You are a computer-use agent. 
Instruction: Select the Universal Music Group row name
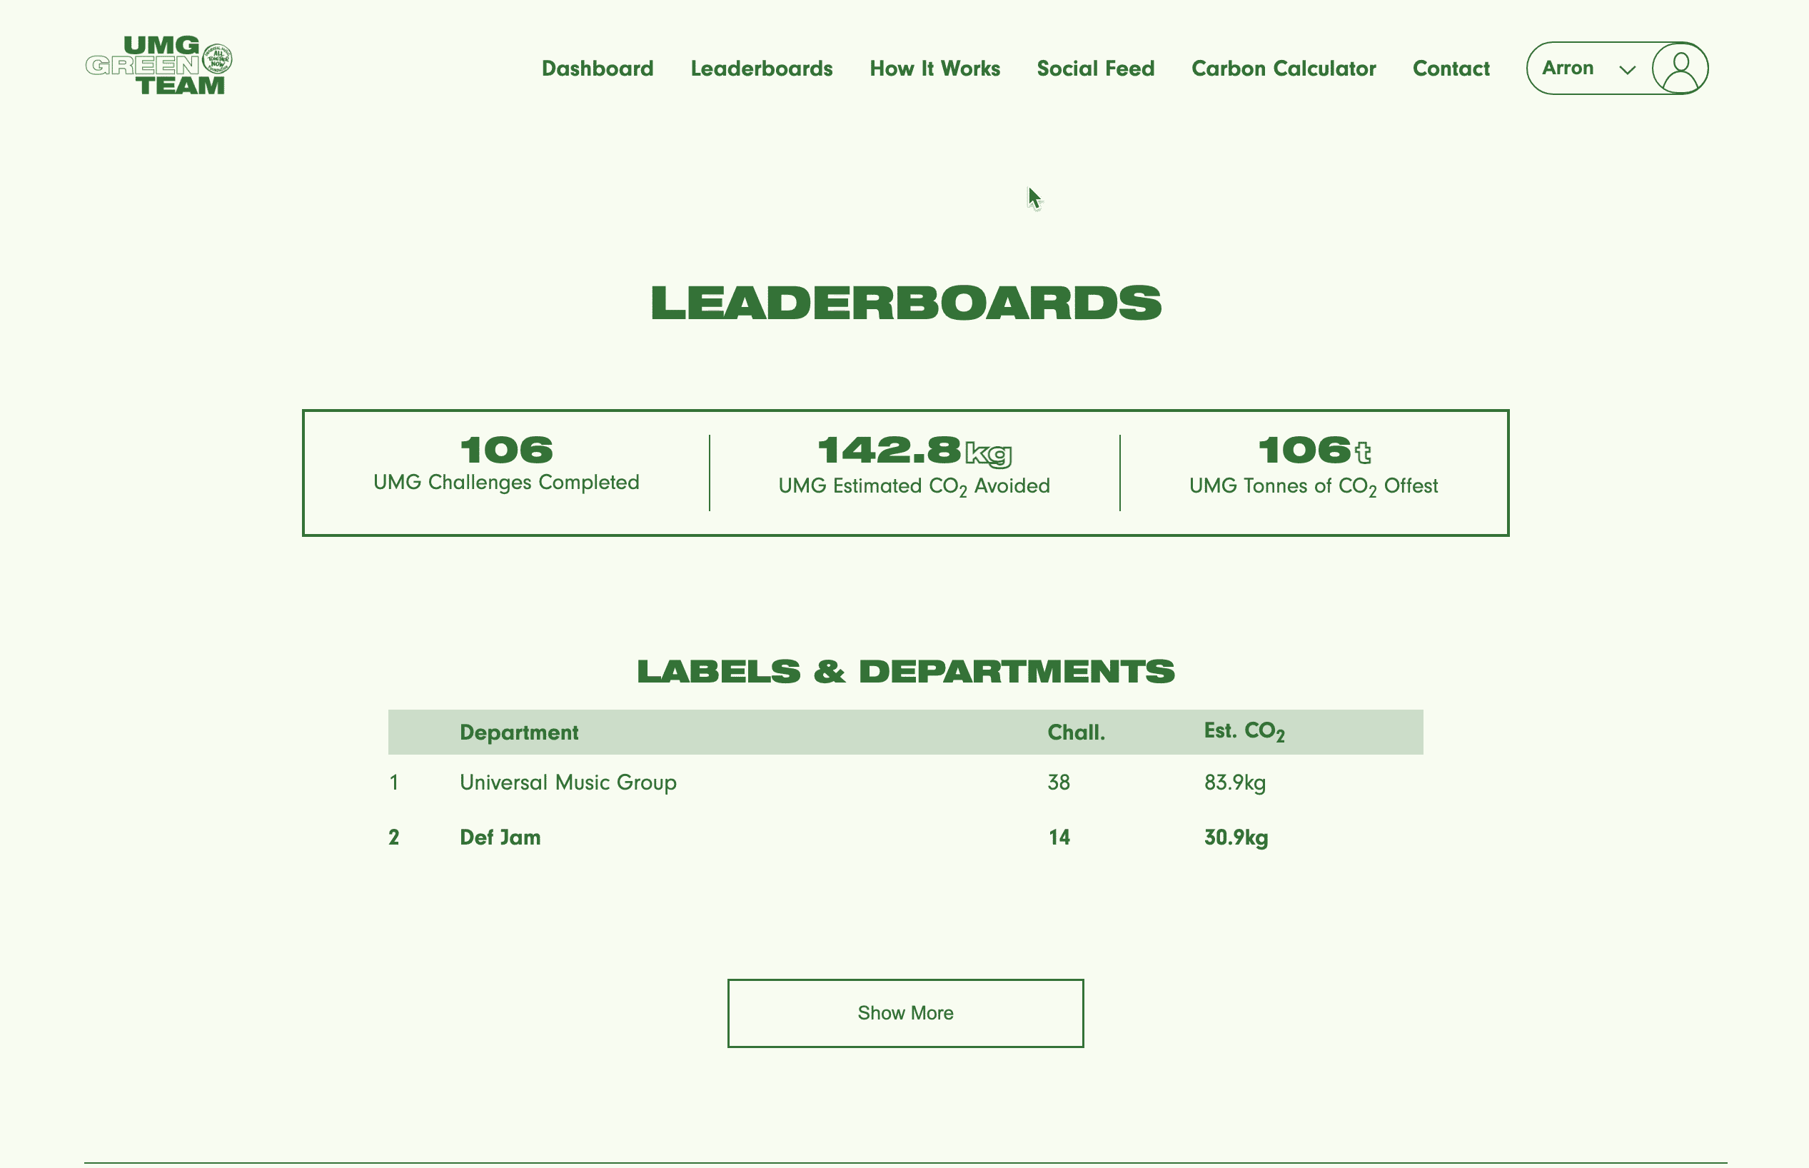[x=568, y=782]
